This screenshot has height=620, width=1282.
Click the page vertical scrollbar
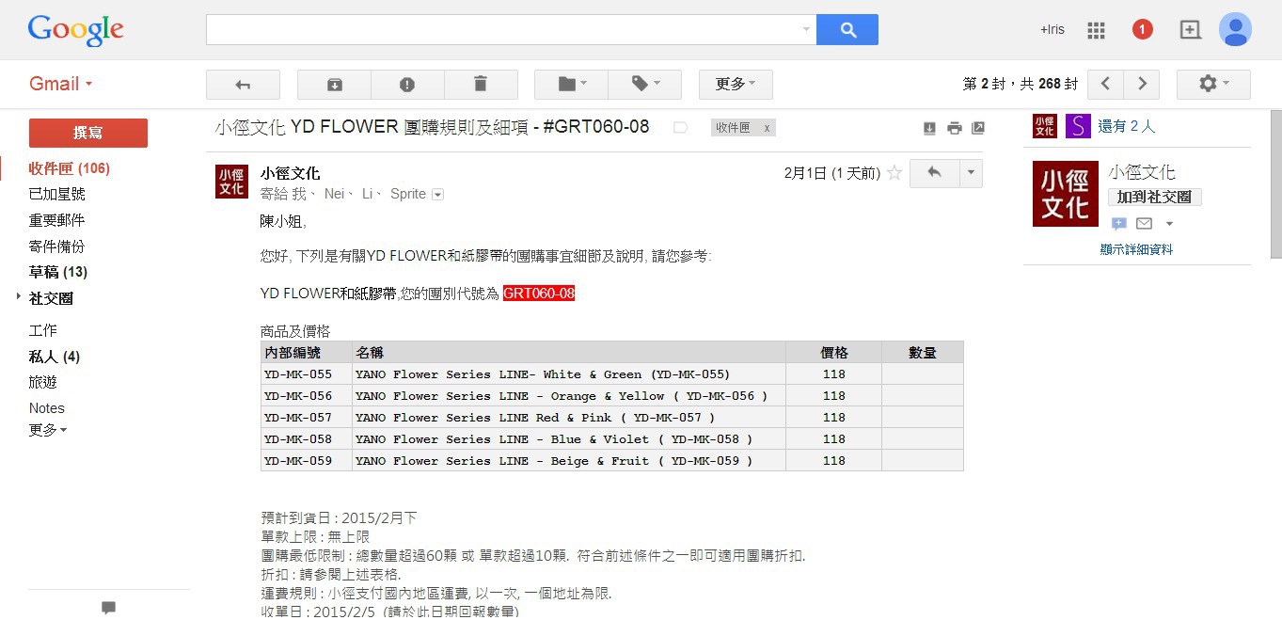(x=1275, y=183)
